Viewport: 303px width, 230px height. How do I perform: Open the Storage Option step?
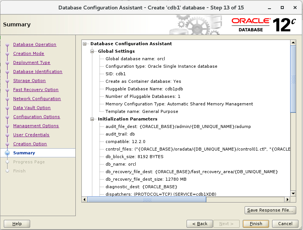click(x=29, y=81)
